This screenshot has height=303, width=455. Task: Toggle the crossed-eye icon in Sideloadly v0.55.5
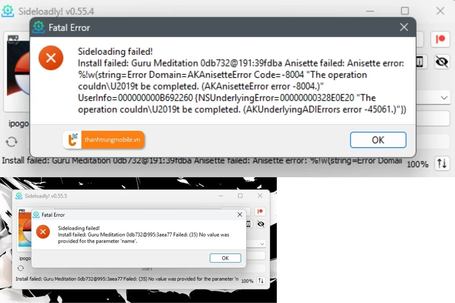(260, 224)
